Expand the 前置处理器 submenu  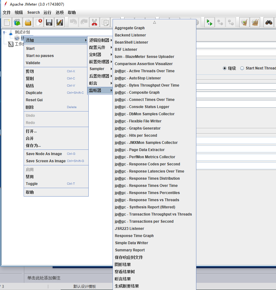point(100,62)
